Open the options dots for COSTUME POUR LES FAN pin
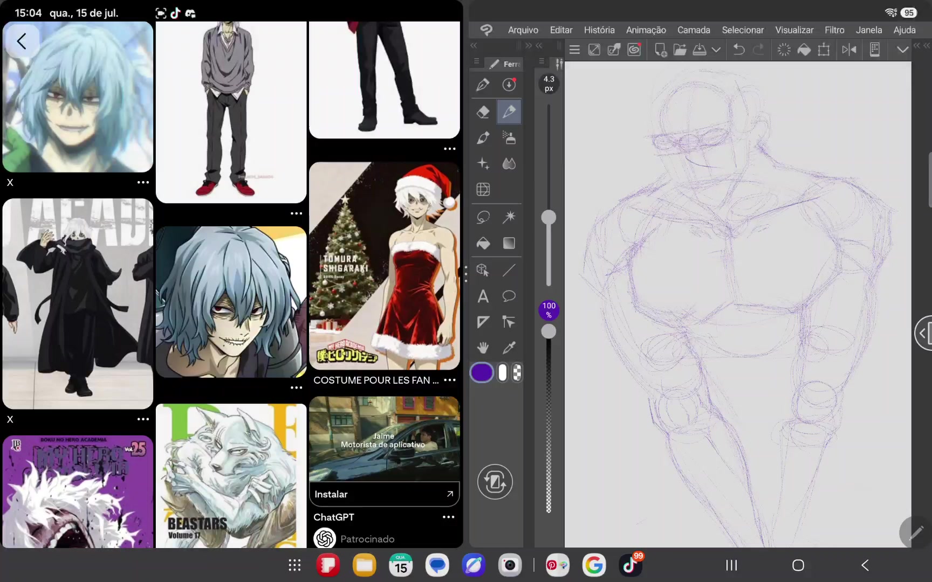The image size is (932, 582). pyautogui.click(x=450, y=380)
